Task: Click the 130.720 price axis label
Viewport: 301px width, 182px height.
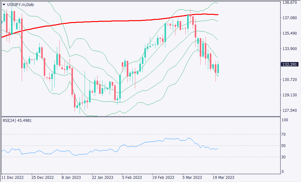Action: (289, 80)
